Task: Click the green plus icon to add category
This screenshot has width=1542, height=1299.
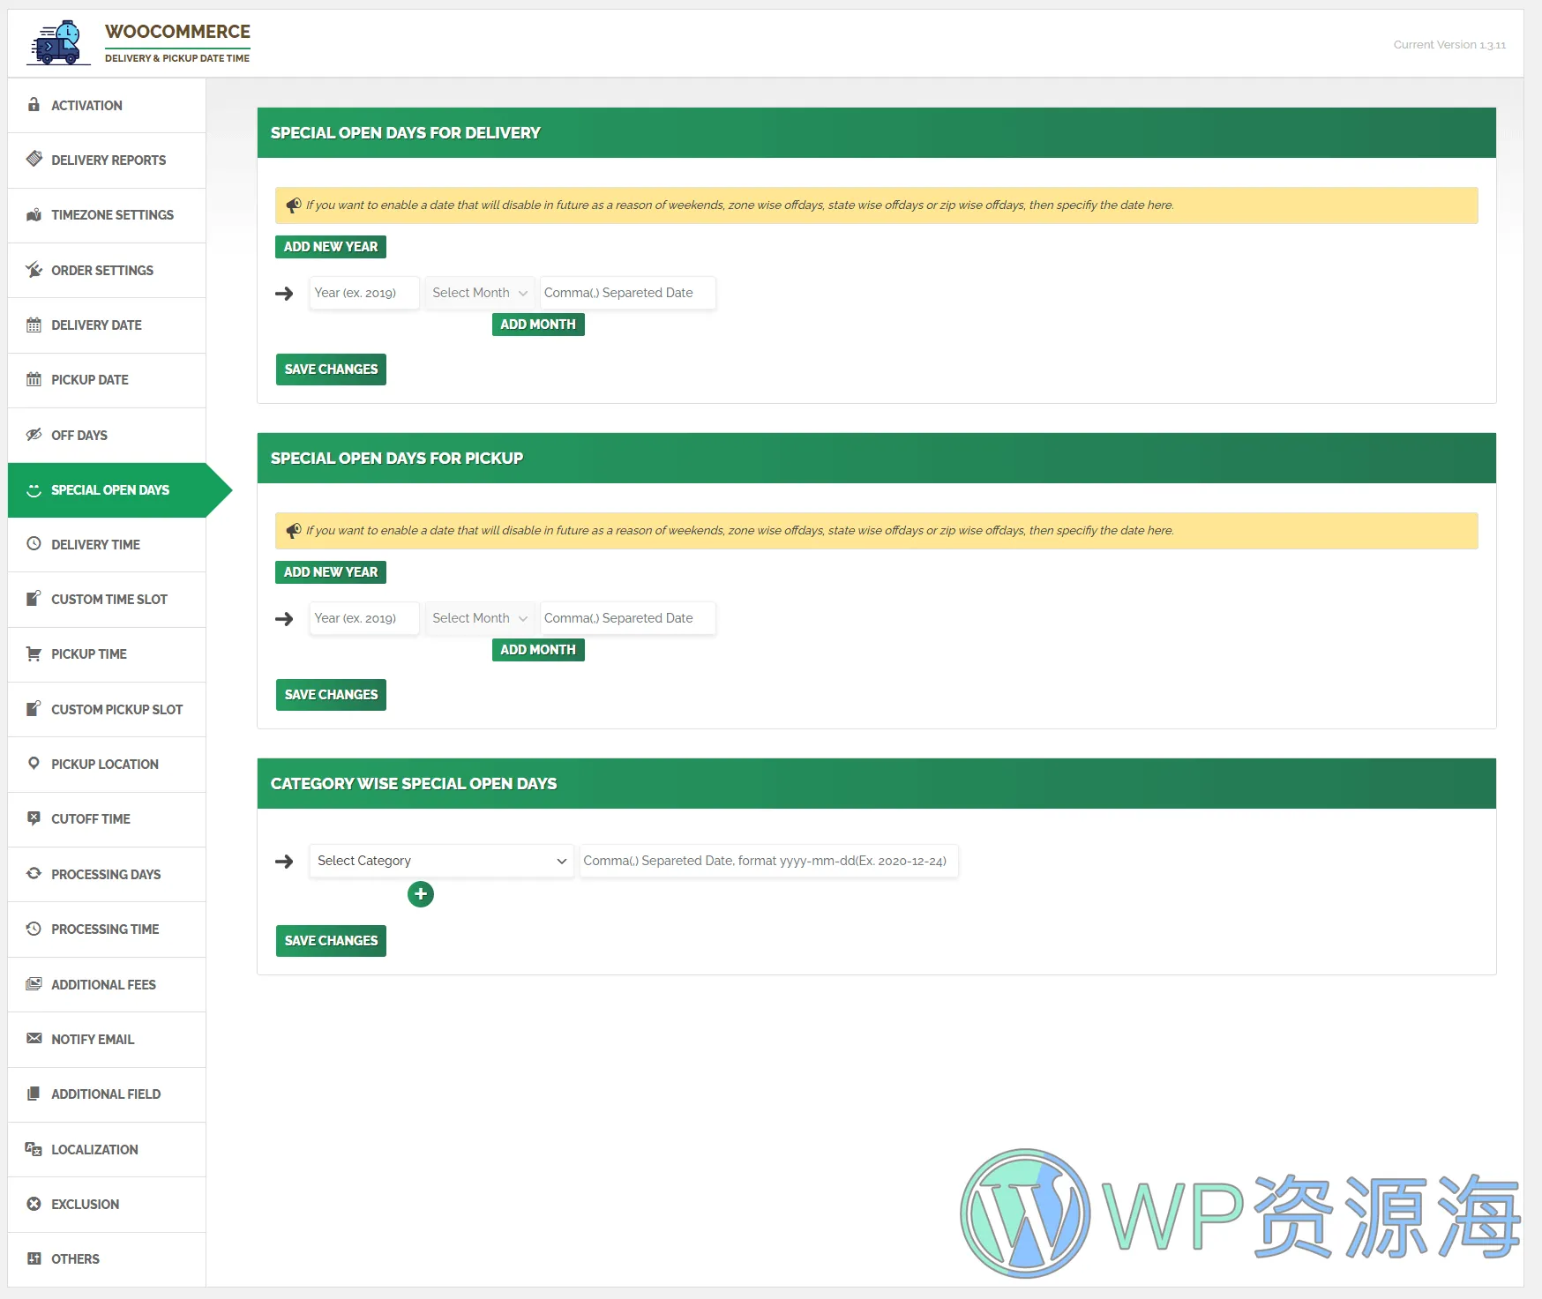Action: pyautogui.click(x=421, y=894)
